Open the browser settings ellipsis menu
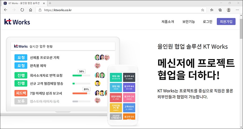This screenshot has width=243, height=129. click(x=237, y=10)
